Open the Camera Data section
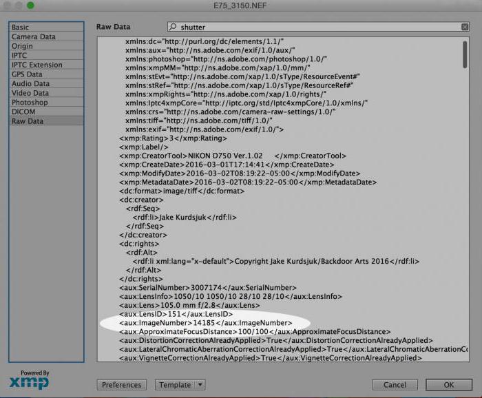The width and height of the screenshot is (482, 398). 46,36
